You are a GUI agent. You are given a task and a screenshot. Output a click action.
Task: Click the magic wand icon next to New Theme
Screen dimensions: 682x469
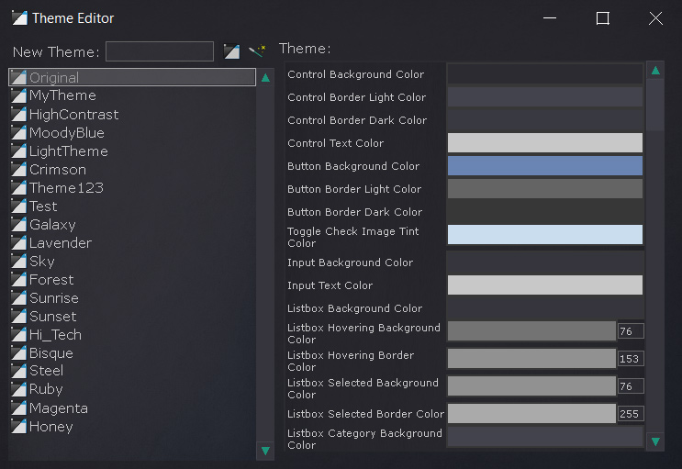pos(257,50)
